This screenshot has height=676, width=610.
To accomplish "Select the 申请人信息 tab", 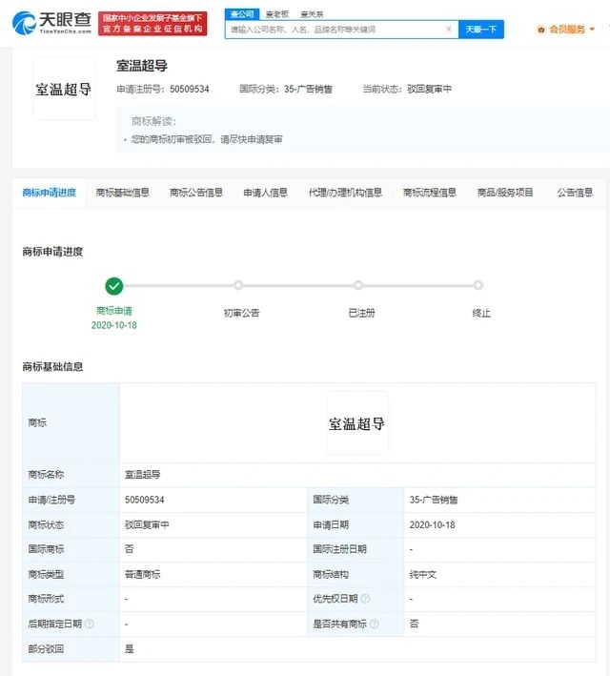I will pyautogui.click(x=266, y=193).
